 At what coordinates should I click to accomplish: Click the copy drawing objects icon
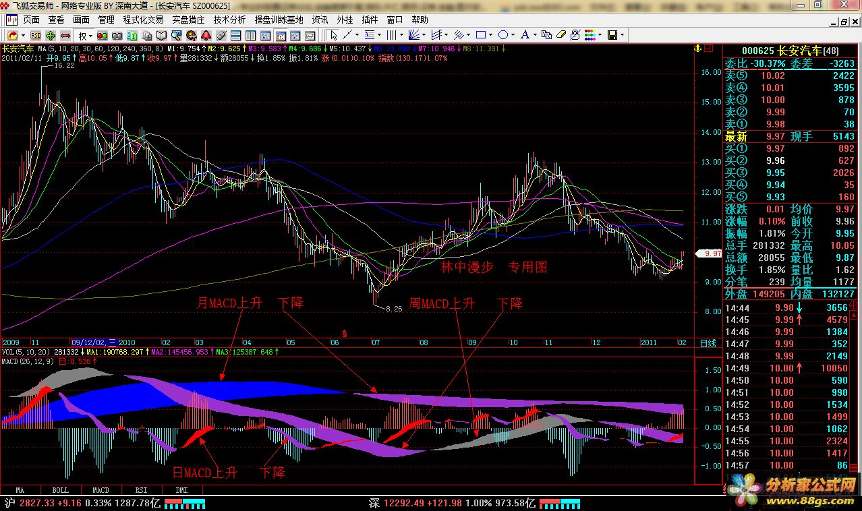click(x=546, y=35)
